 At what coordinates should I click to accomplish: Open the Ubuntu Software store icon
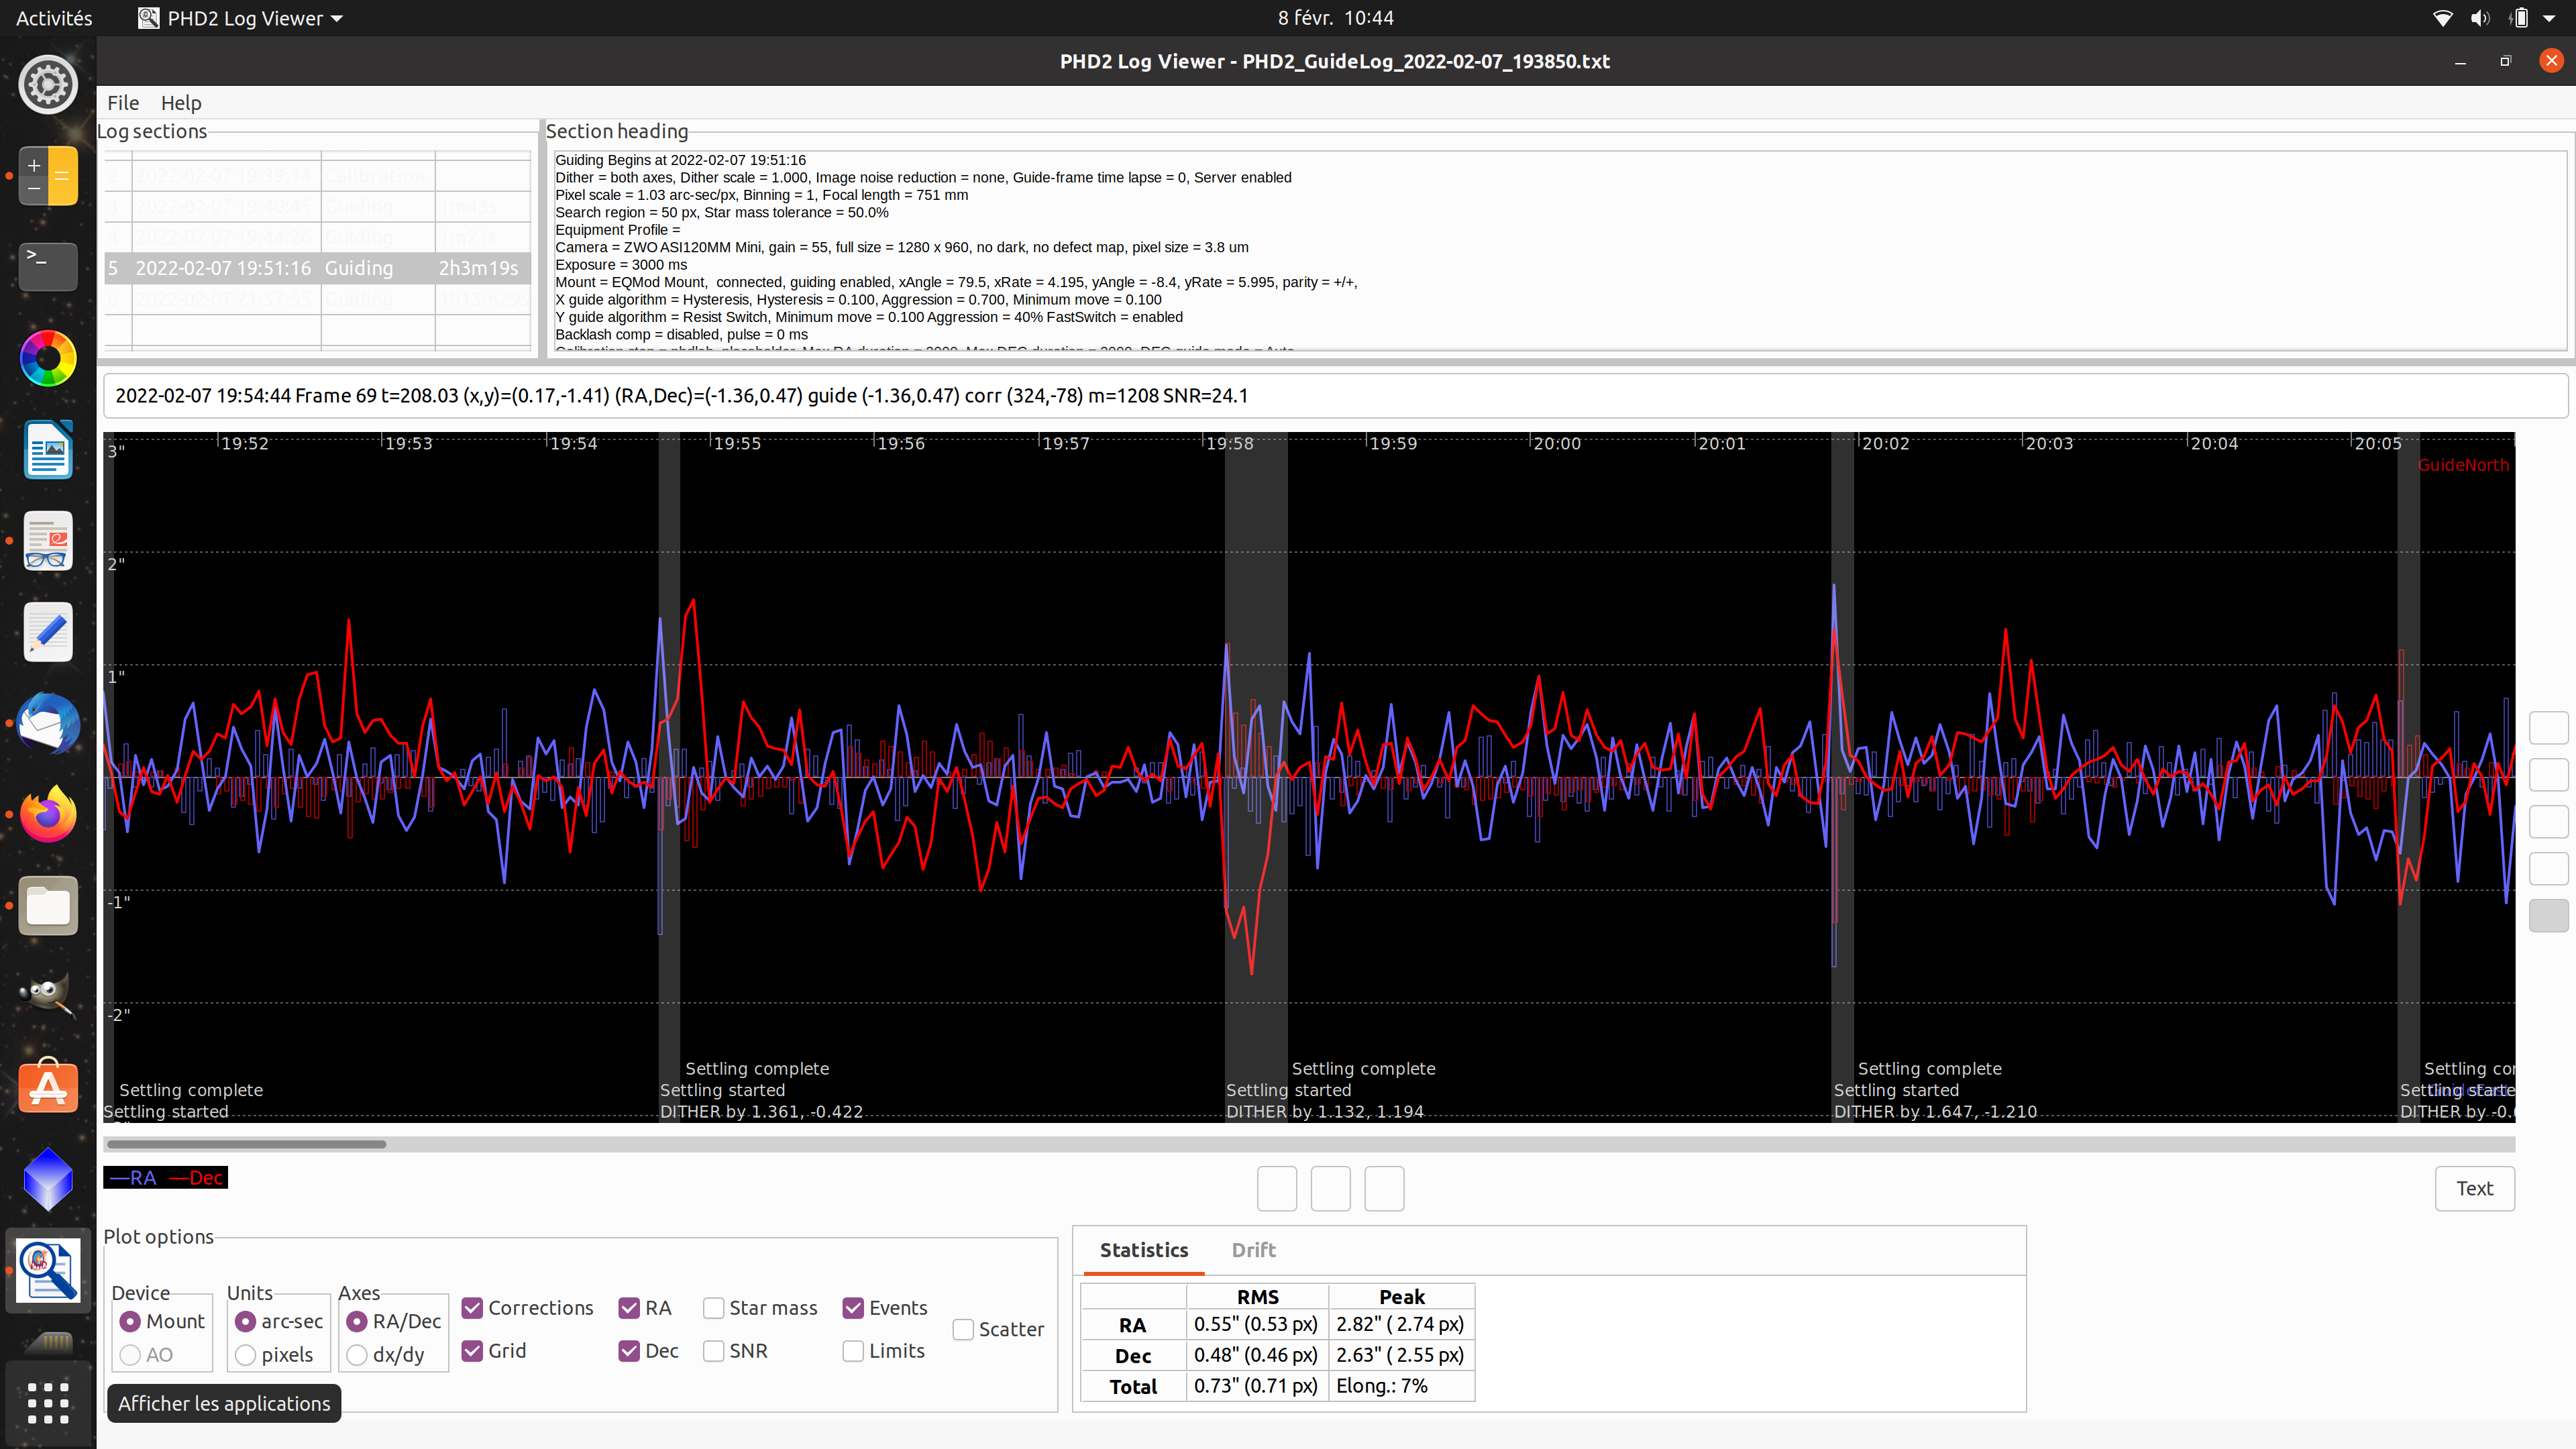[48, 1087]
